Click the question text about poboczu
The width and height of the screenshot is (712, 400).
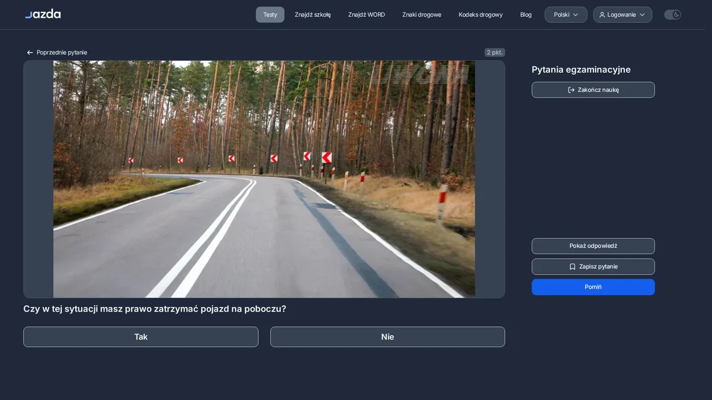point(154,309)
